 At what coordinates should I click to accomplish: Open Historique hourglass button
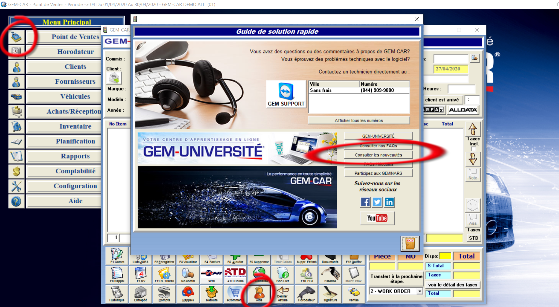(x=117, y=294)
